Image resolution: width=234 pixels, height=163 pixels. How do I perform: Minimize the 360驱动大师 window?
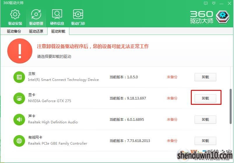(x=221, y=3)
